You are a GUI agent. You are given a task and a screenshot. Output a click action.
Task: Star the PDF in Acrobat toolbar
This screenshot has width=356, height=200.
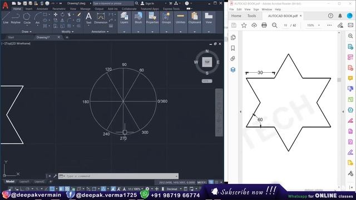(244, 25)
